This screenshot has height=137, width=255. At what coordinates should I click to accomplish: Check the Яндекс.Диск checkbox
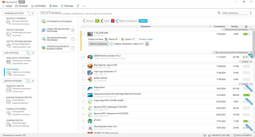click(83, 88)
